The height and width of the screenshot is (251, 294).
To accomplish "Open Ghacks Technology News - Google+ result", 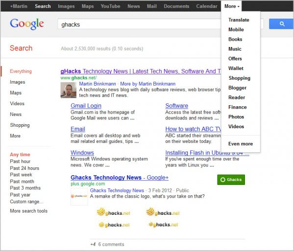I will (120, 178).
